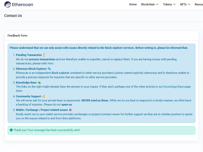Click the bold 'process transactions' text
This screenshot has width=203, height=152.
[x=42, y=59]
